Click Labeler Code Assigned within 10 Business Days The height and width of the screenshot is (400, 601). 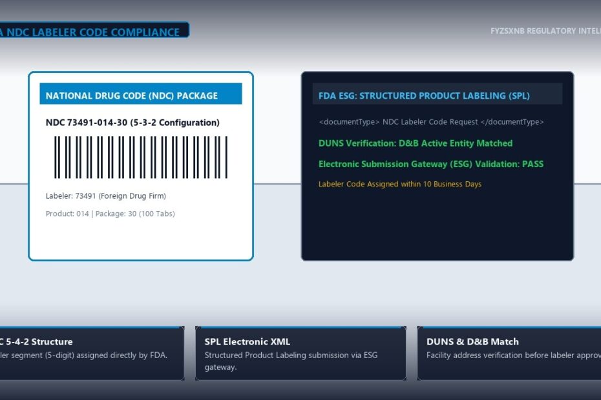coord(400,184)
